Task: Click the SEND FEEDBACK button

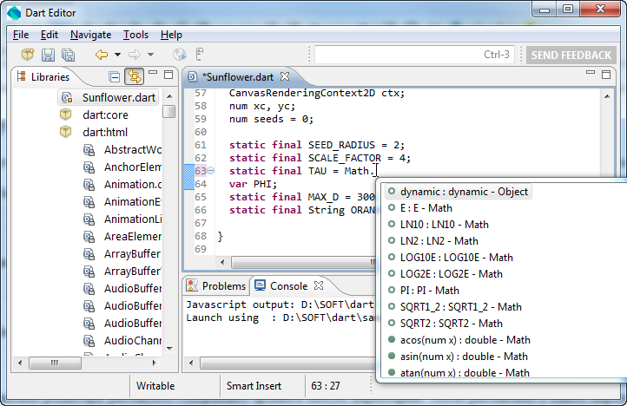Action: 571,56
